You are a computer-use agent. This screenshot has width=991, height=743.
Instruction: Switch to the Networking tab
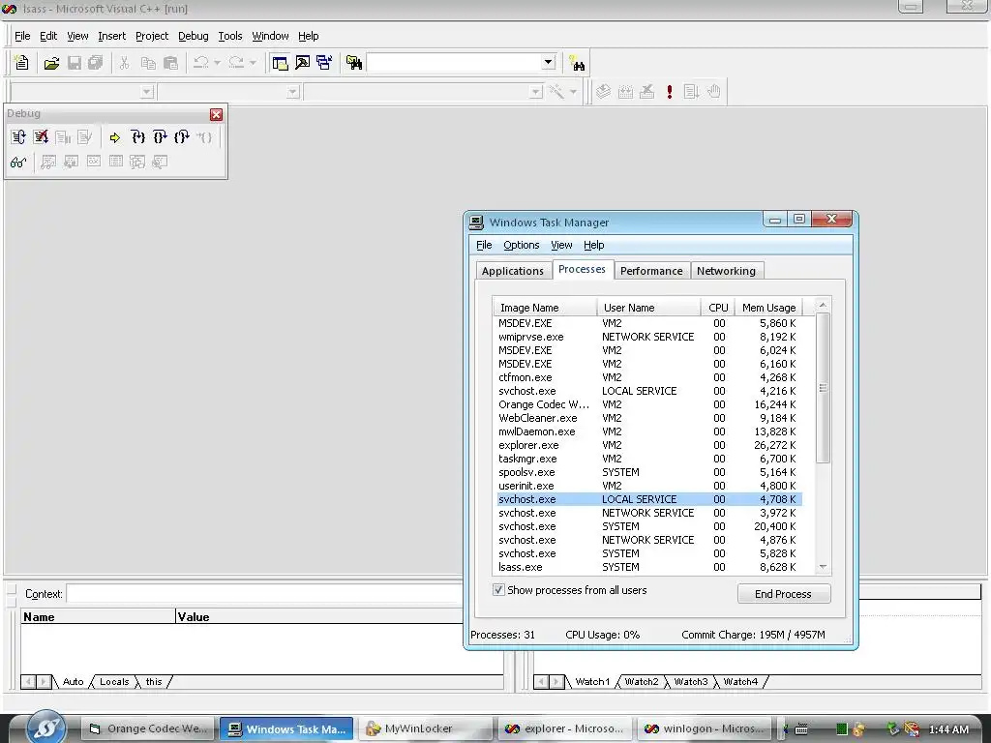(x=726, y=271)
